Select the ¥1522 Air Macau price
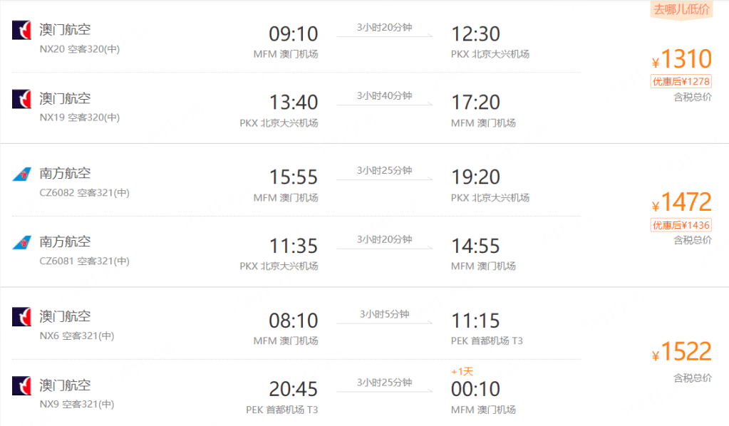 click(682, 352)
